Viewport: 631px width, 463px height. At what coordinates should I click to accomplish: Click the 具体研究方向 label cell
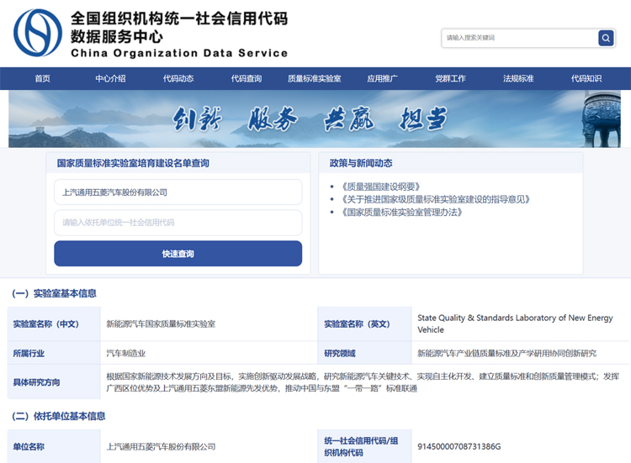coord(54,382)
